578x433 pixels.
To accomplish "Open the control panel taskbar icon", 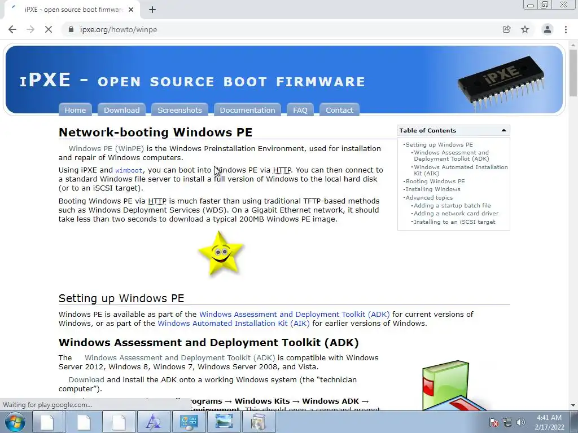I will click(x=189, y=422).
